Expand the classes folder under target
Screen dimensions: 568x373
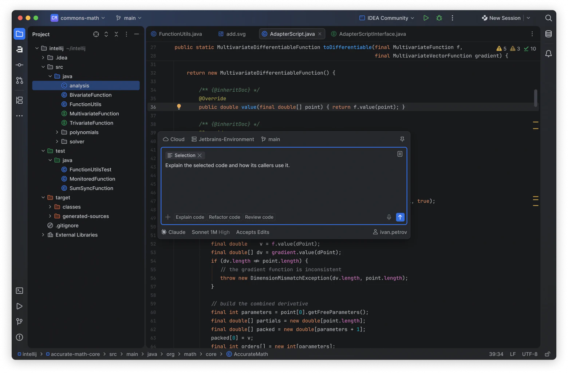point(50,207)
